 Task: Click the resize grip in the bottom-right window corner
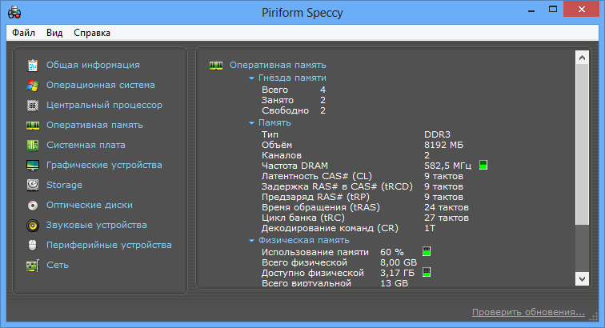tap(594, 317)
